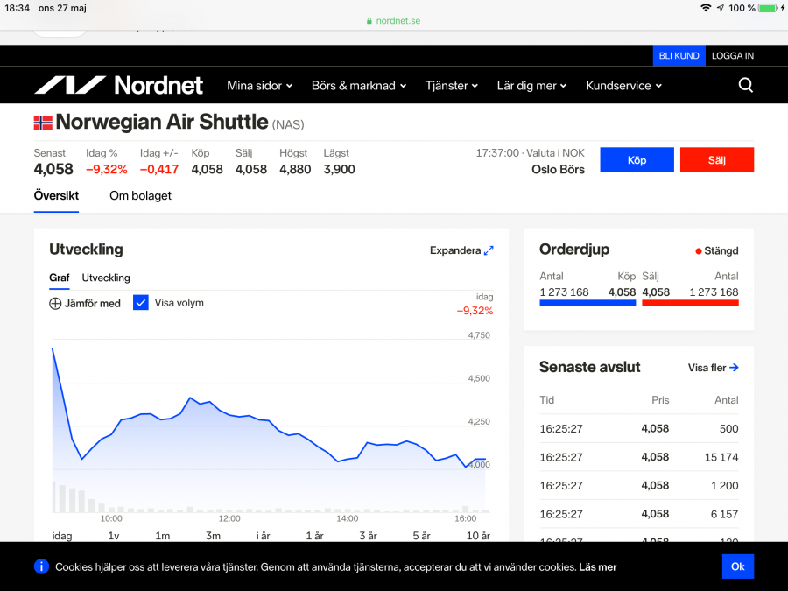Uncheck the Visa volym checkbox

point(141,303)
